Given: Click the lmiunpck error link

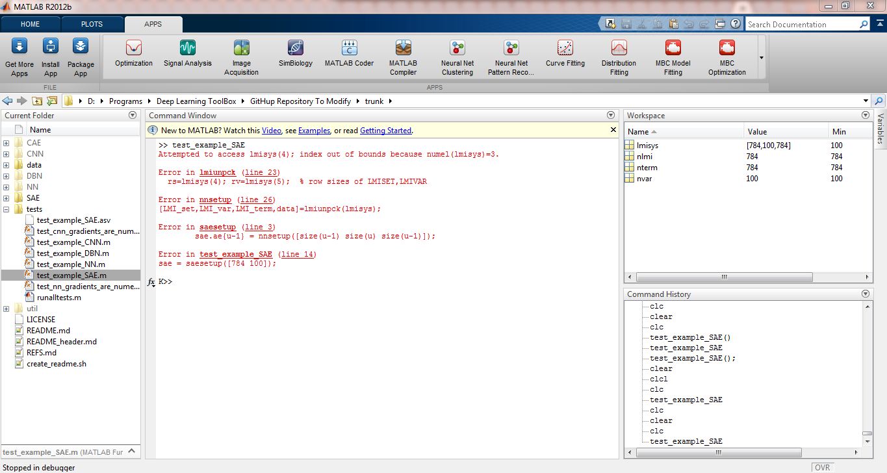Looking at the screenshot, I should click(218, 172).
